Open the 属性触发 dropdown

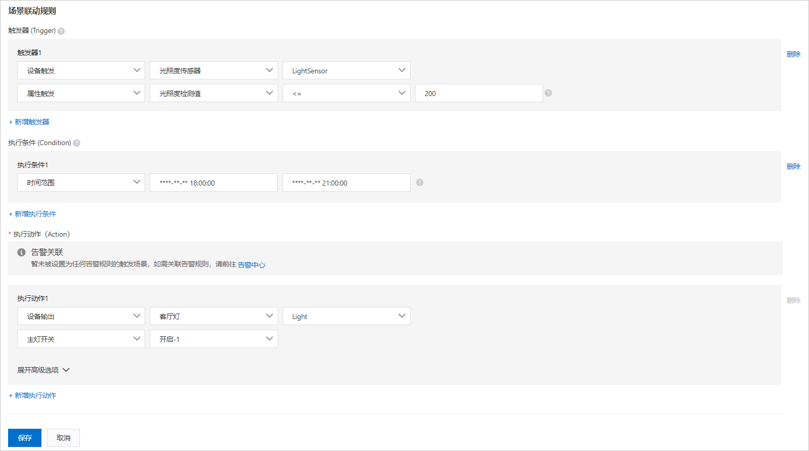(81, 93)
